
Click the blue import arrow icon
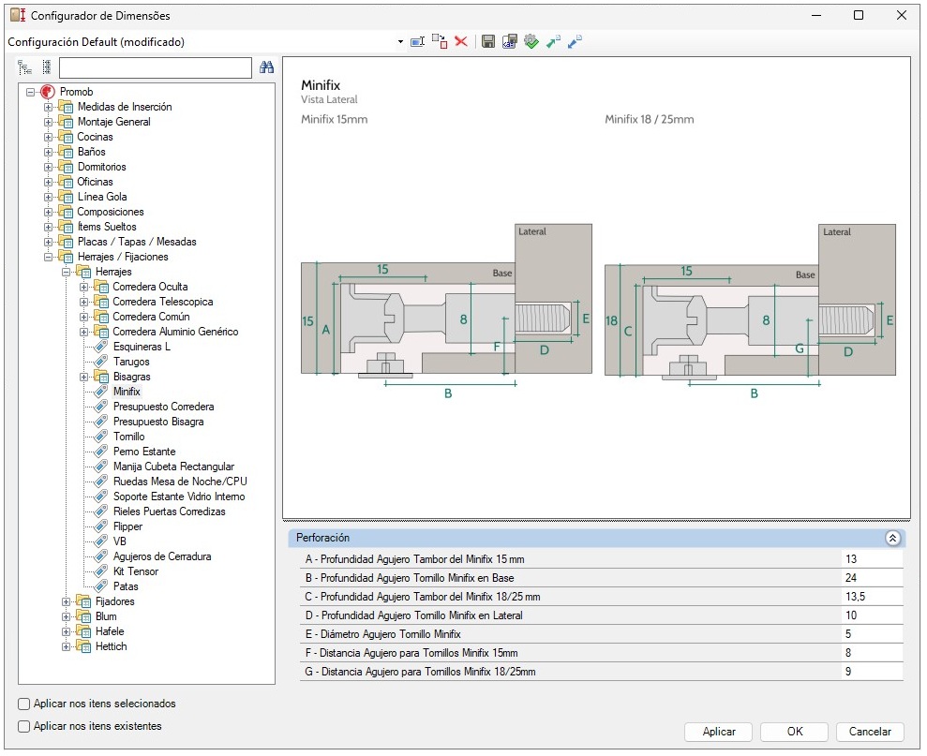tap(575, 41)
